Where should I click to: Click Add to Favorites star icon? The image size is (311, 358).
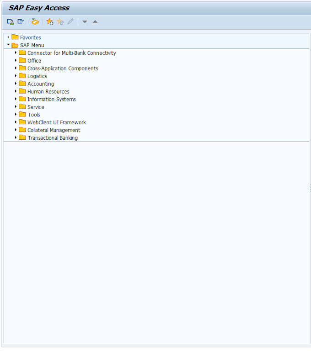pyautogui.click(x=49, y=22)
